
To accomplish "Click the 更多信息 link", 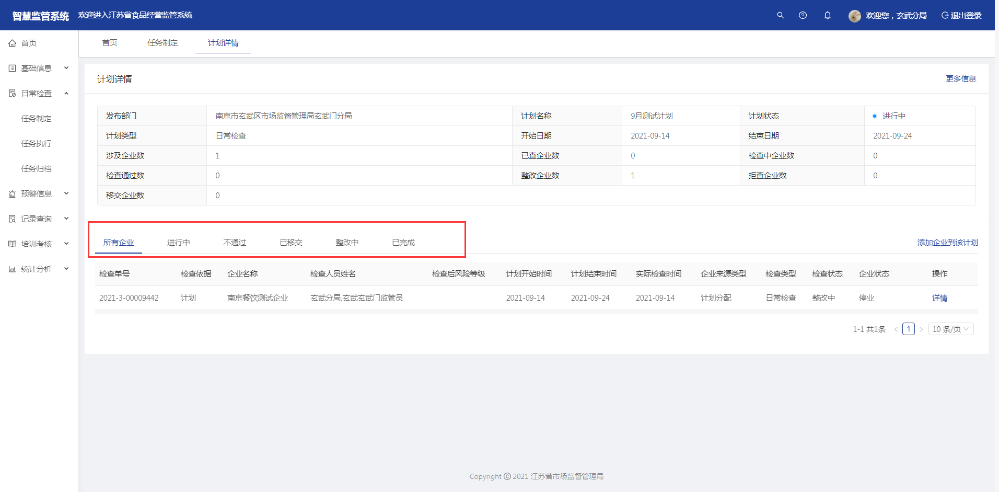I will (960, 79).
